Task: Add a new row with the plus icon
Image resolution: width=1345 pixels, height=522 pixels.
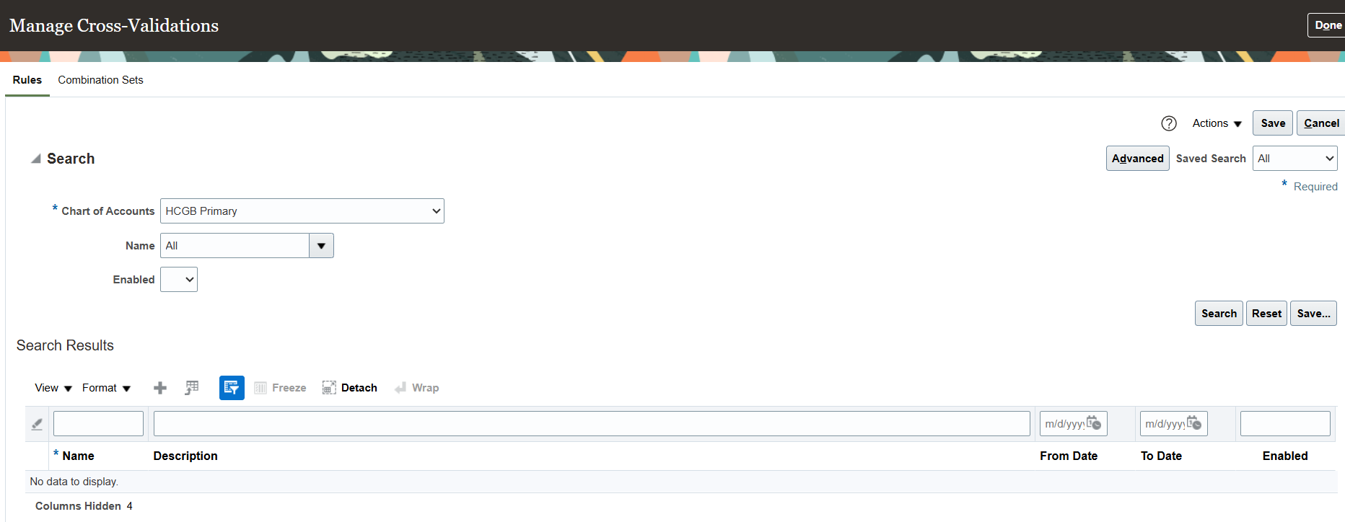Action: (160, 388)
